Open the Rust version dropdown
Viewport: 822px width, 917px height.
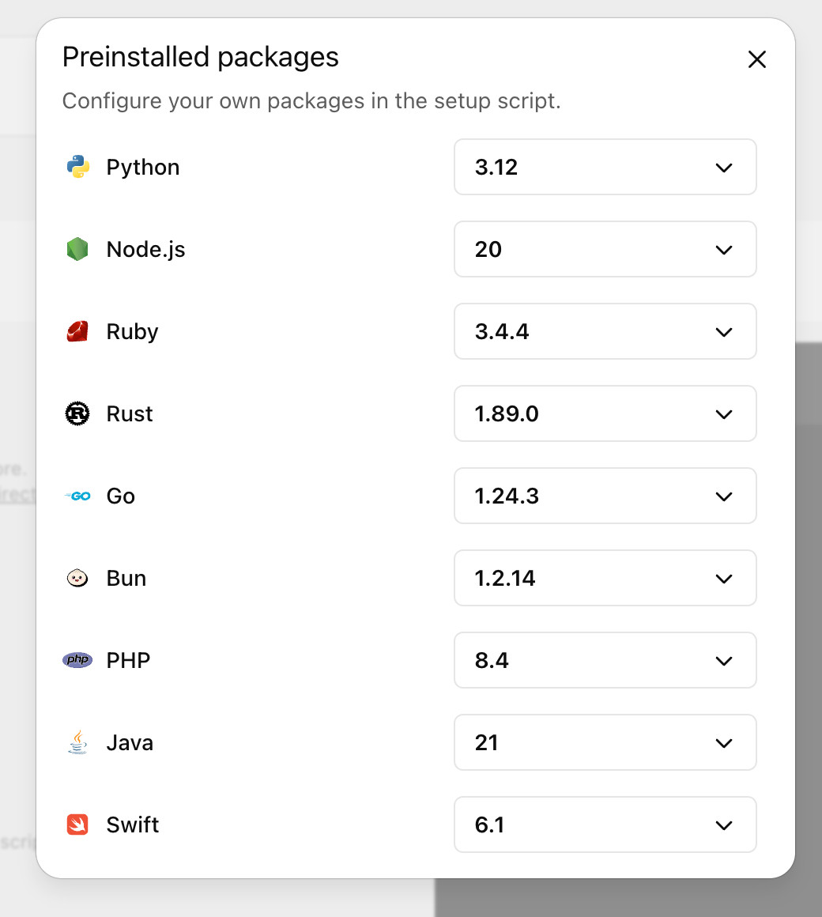tap(605, 413)
